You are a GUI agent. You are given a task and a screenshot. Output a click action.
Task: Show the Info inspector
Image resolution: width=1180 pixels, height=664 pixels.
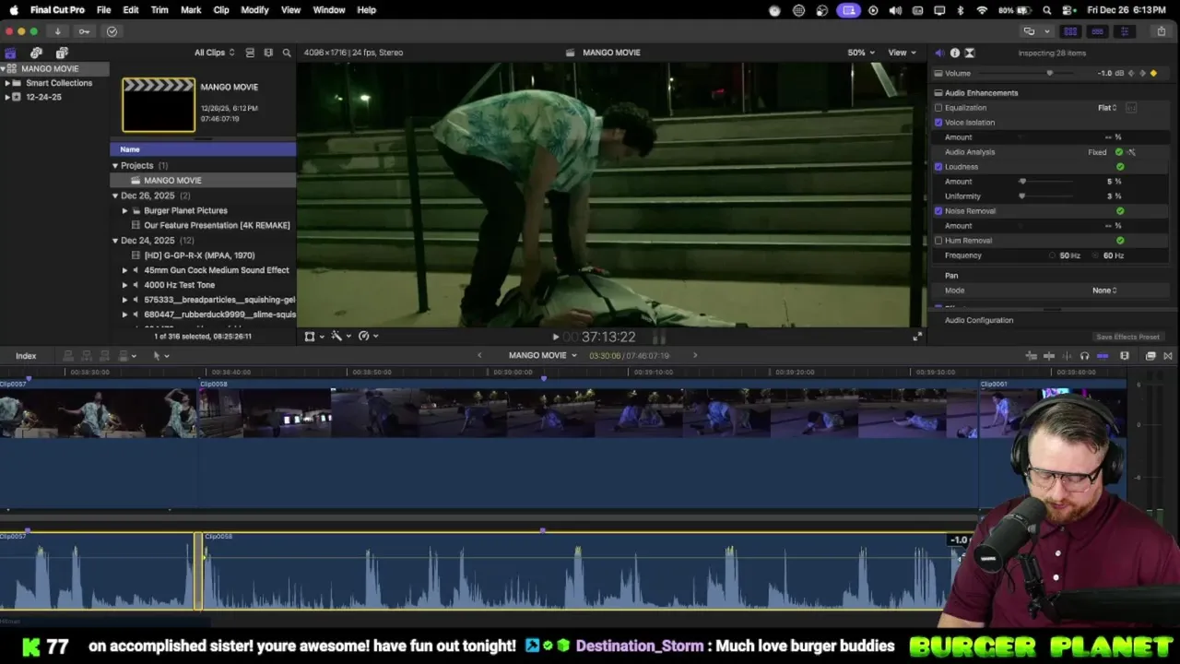(x=954, y=53)
